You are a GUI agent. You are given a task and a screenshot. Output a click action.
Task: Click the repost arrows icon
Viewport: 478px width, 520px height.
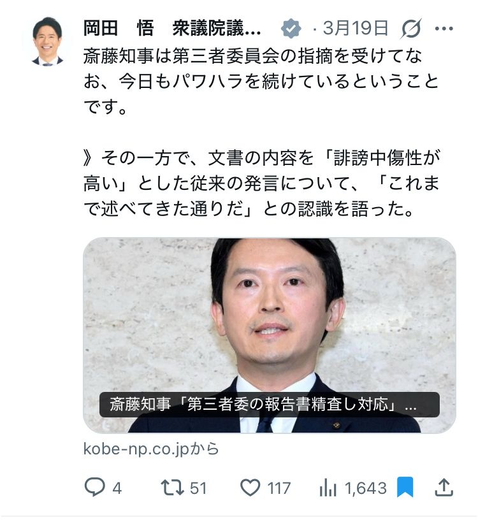[172, 487]
